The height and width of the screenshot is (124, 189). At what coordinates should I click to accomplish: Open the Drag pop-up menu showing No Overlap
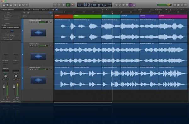click(x=159, y=10)
